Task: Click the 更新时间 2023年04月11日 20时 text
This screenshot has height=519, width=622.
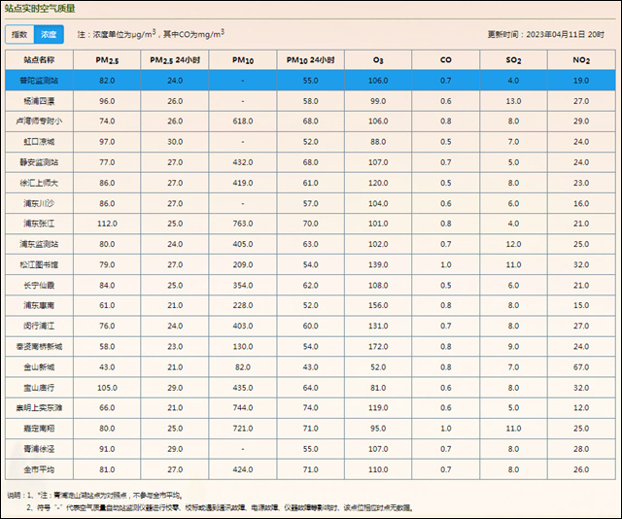Action: (546, 35)
